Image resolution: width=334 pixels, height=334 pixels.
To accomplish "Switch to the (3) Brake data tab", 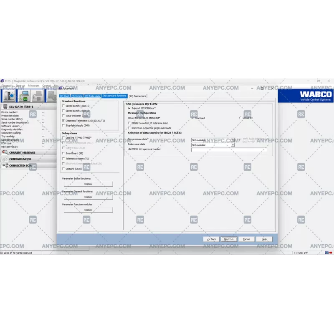I will click(93, 96).
